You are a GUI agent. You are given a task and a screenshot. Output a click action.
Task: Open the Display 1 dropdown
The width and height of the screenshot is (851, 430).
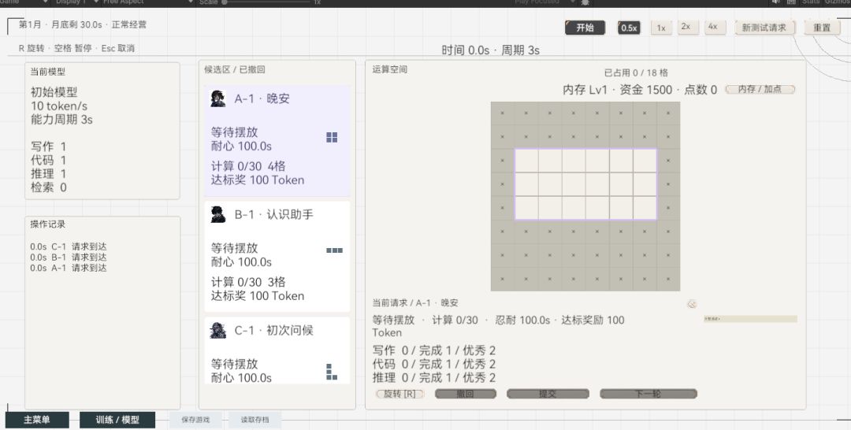pos(74,2)
